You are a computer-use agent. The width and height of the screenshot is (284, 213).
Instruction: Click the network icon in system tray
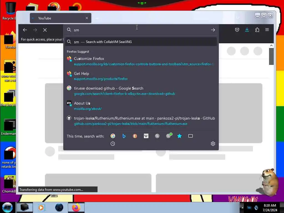point(249,208)
